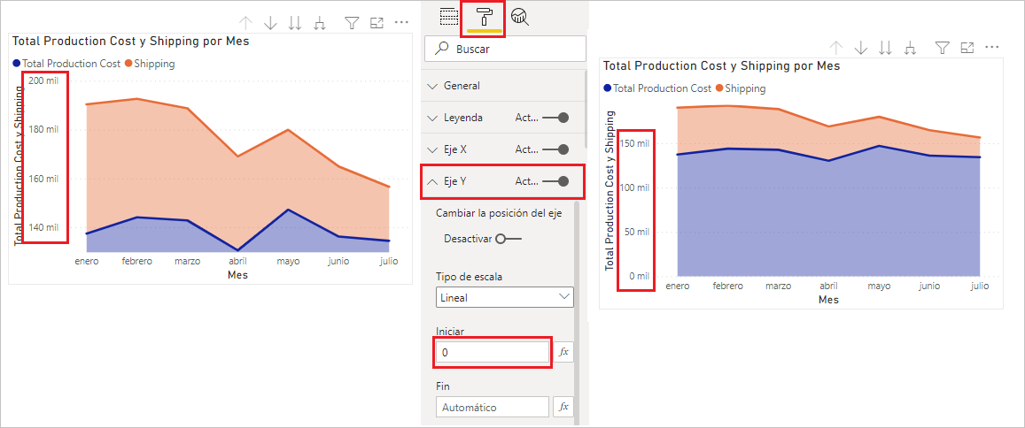This screenshot has height=428, width=1025.
Task: Click 'febrero' label on right chart
Action: (x=727, y=286)
